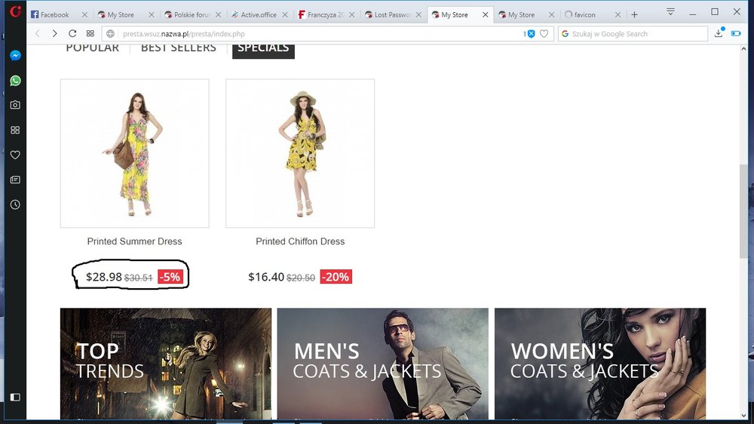This screenshot has width=754, height=424.
Task: Open the Printed Summer Dress title link
Action: 135,241
